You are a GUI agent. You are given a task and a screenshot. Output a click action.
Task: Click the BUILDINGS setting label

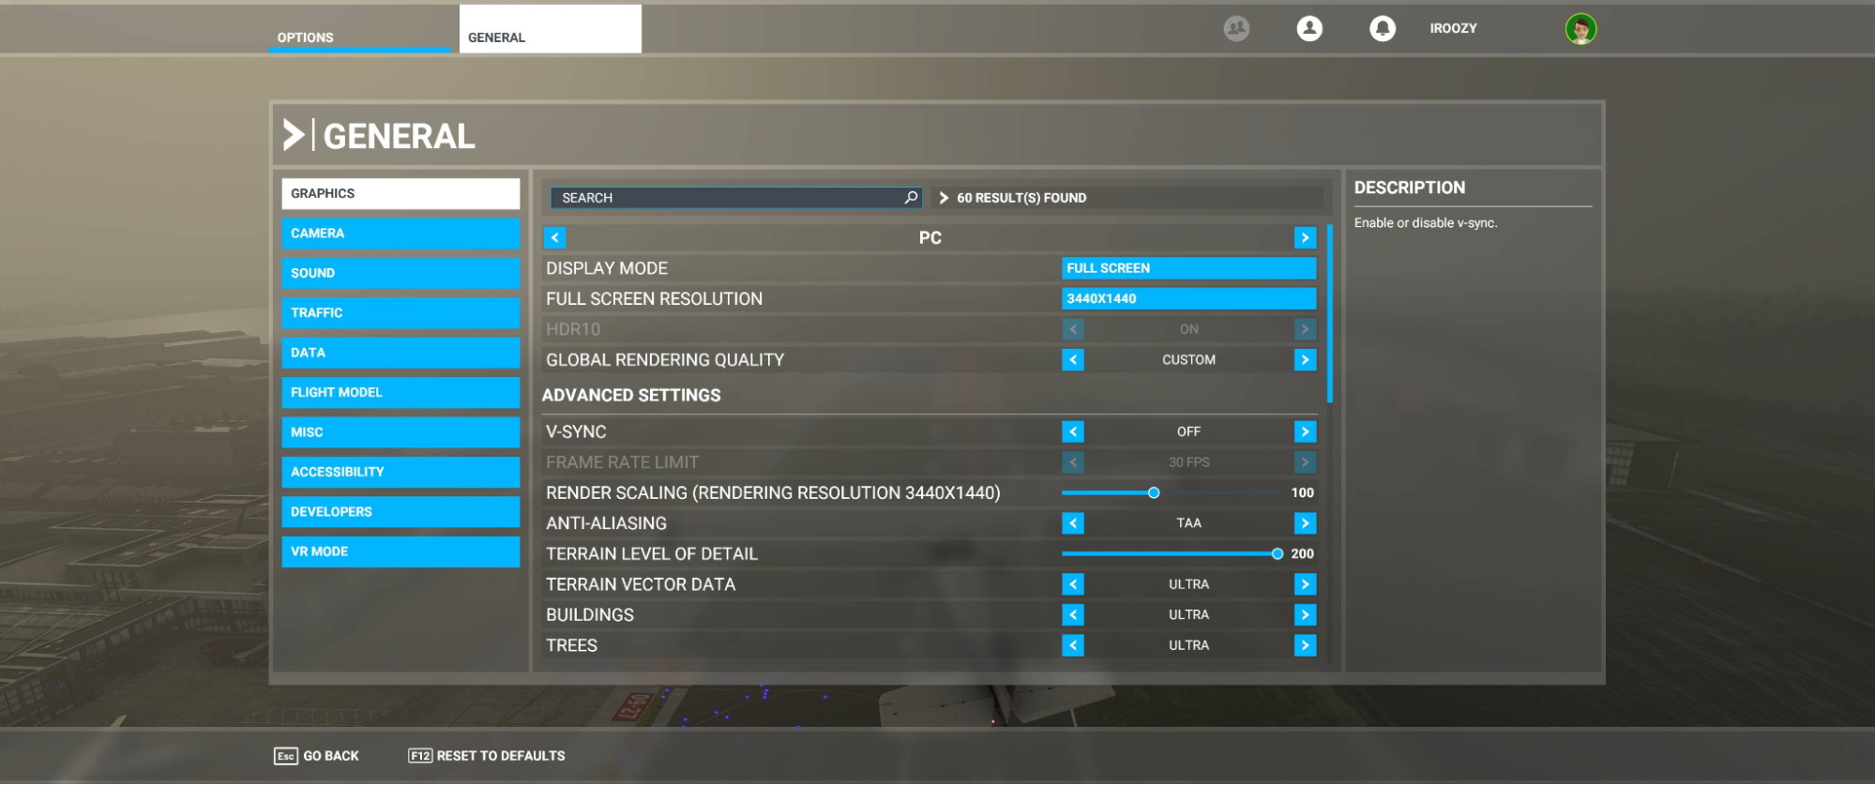590,615
